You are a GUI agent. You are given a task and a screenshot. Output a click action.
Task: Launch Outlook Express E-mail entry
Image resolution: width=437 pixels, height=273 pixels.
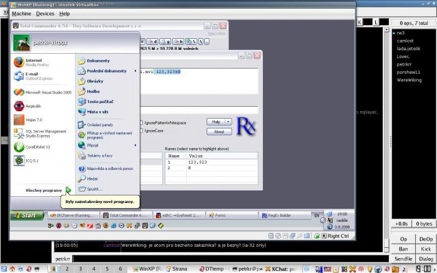coord(33,76)
